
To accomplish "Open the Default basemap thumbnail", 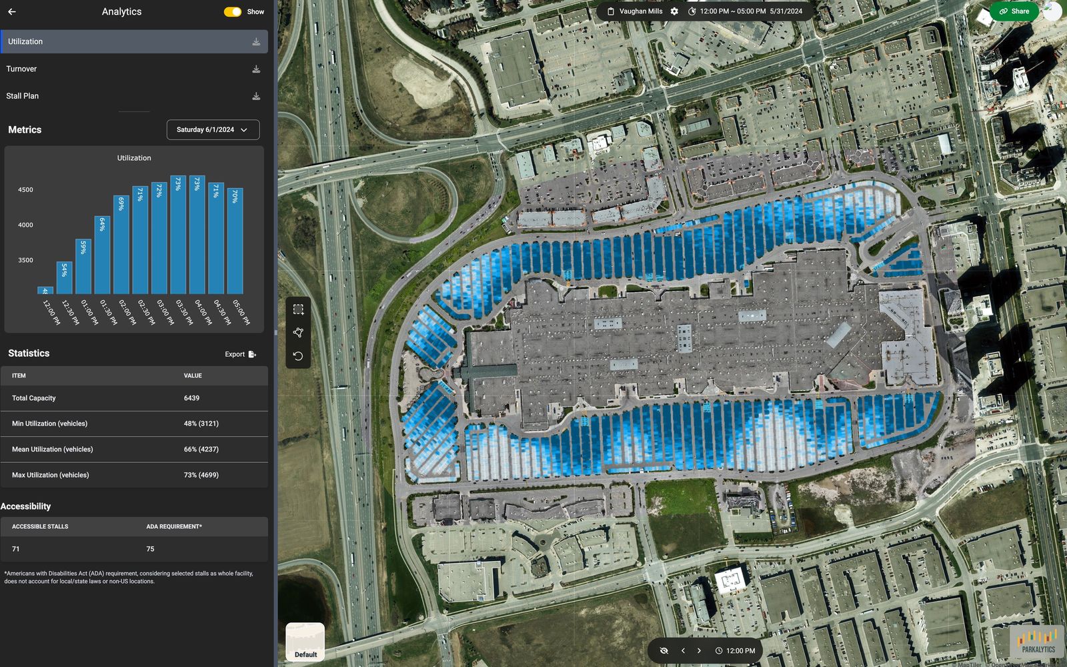I will coord(305,642).
